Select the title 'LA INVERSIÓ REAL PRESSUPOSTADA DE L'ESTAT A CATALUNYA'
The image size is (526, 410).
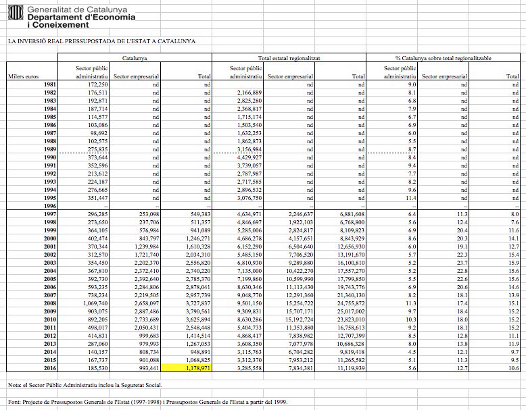click(101, 41)
